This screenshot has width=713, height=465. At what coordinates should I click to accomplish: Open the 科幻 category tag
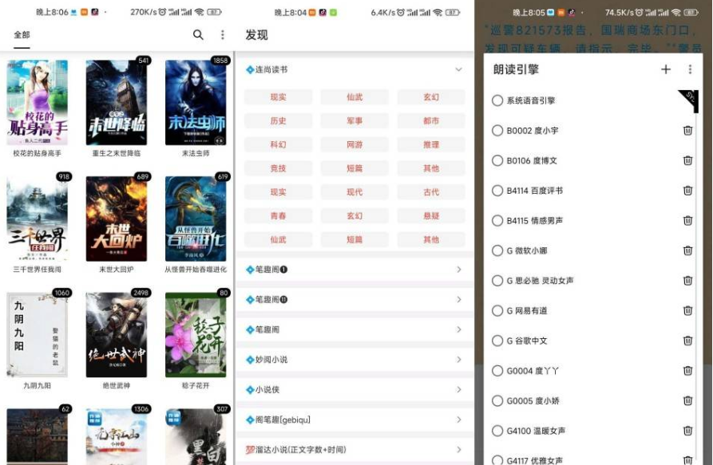279,144
